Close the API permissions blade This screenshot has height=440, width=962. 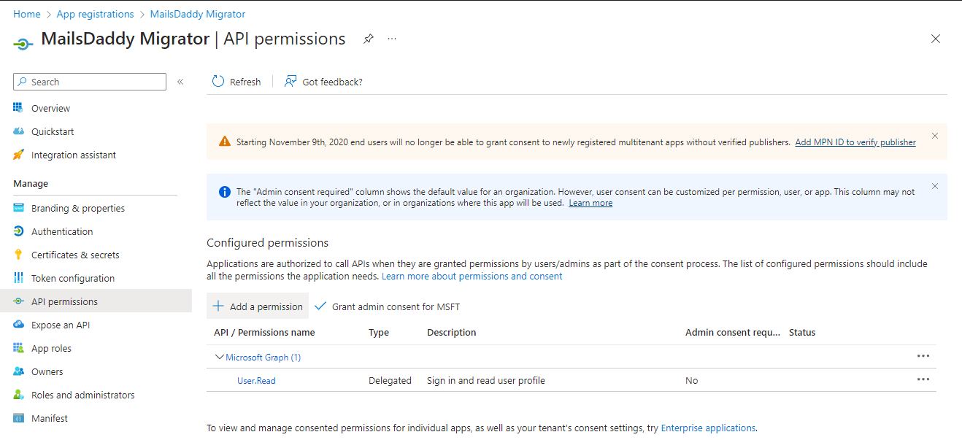pyautogui.click(x=936, y=39)
